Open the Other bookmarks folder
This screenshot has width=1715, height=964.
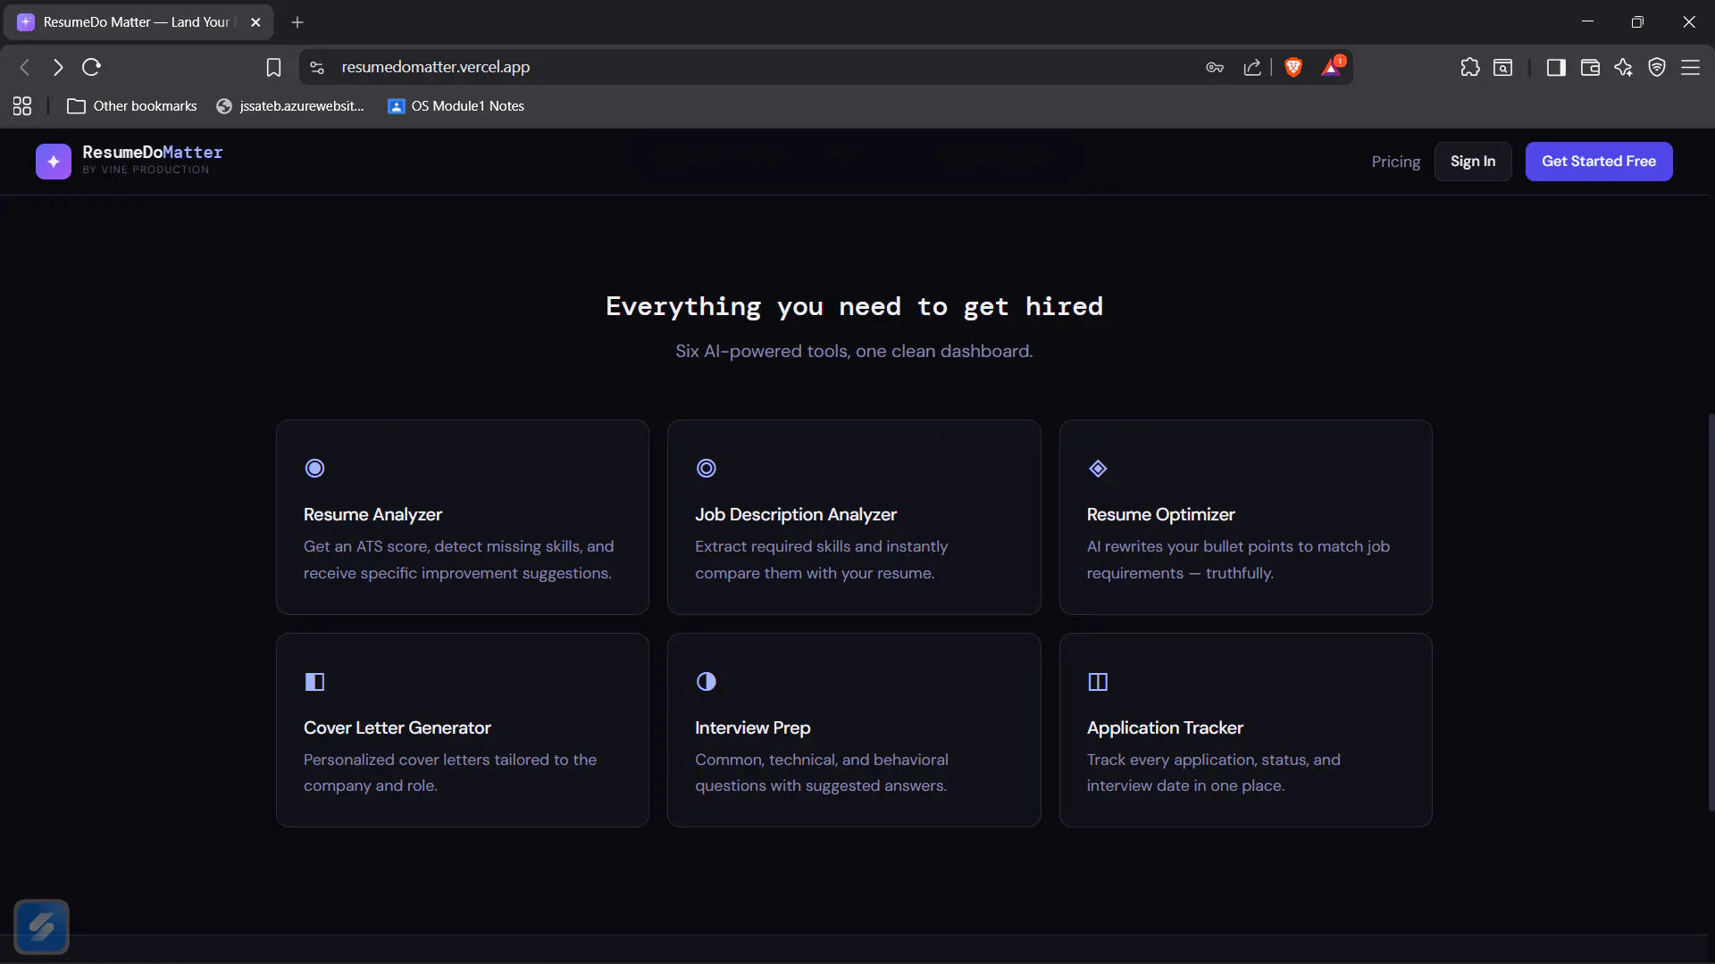[132, 106]
